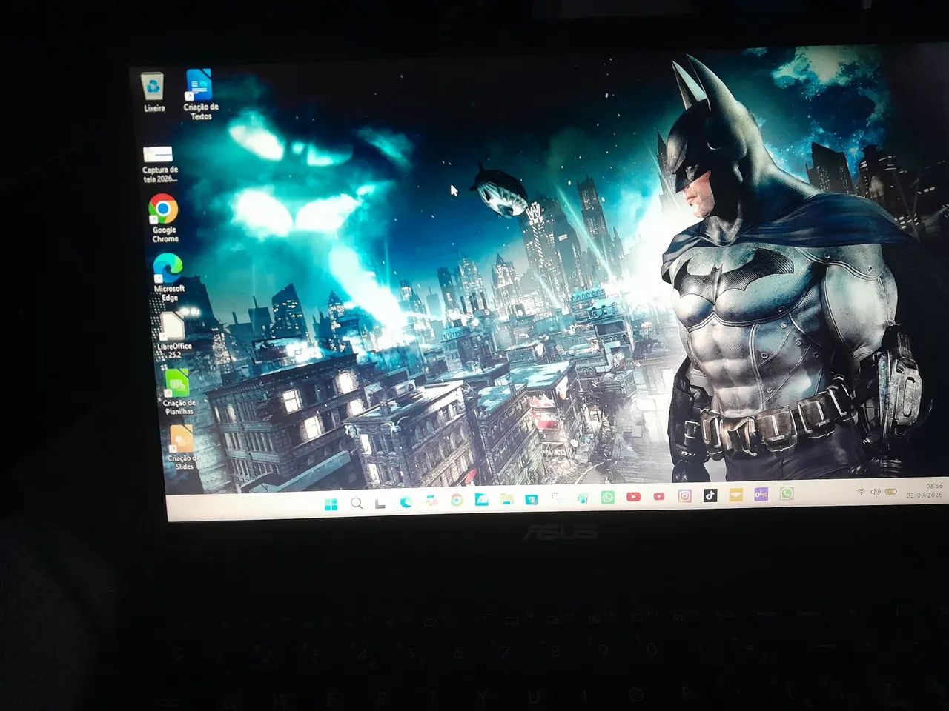Open the taskbar WhatsApp icon beside YouTube
Screen dimensions: 949x711
point(608,497)
